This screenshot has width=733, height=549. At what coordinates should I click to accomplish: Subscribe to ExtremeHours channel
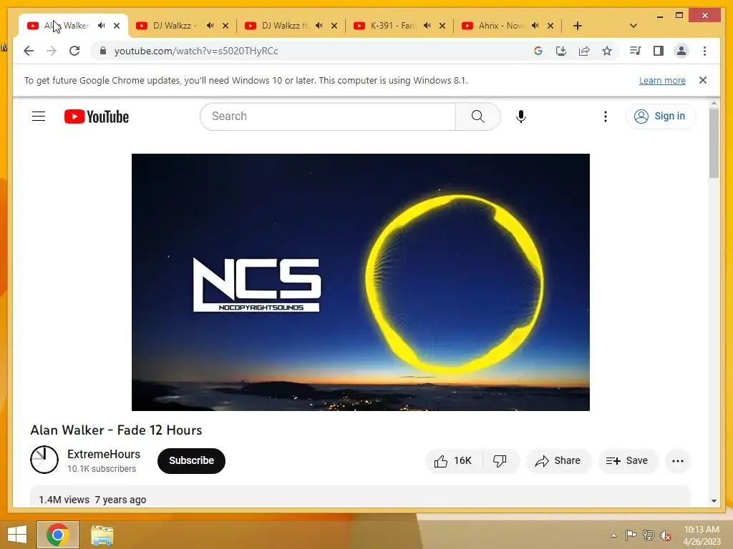[x=191, y=461]
